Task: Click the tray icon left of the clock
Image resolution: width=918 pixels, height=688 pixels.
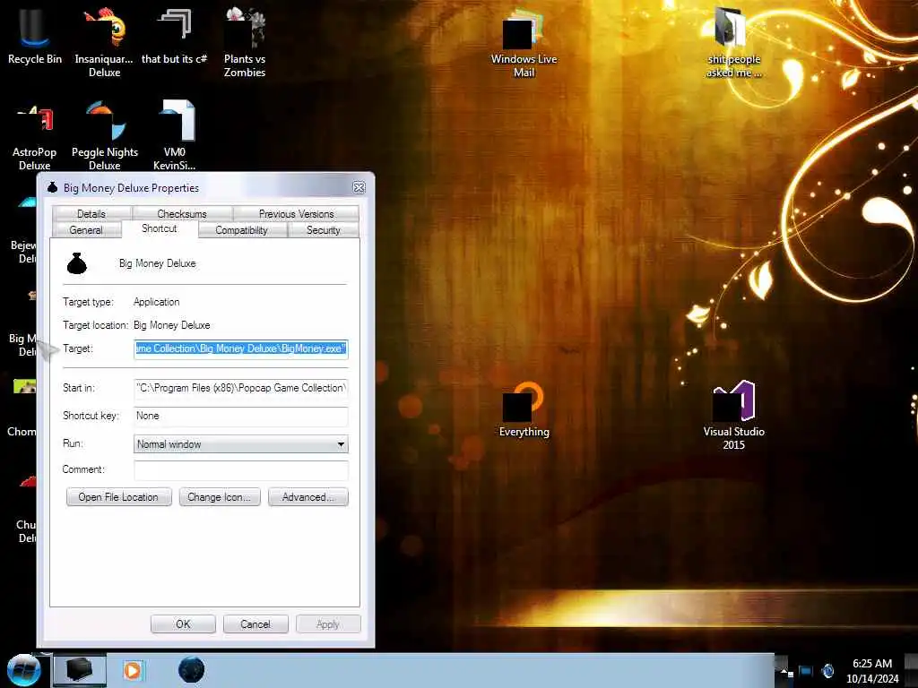Action: tap(827, 670)
